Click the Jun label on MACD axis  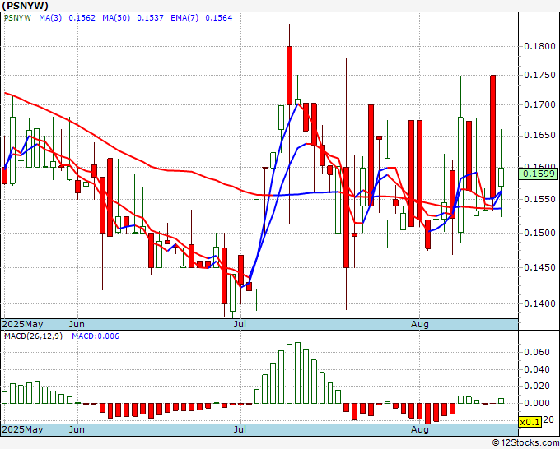[x=77, y=429]
